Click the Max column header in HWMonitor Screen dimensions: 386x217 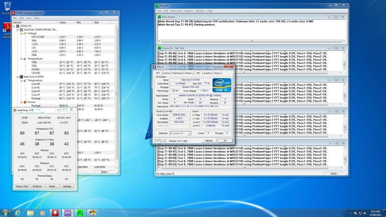(102, 22)
